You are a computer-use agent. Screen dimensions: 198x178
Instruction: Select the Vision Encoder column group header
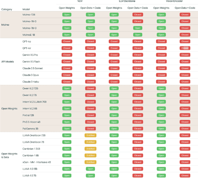click(x=174, y=2)
